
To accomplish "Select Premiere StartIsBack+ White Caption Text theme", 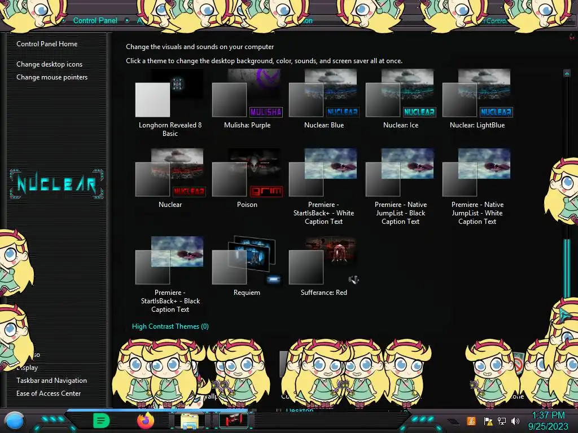I will tap(324, 187).
